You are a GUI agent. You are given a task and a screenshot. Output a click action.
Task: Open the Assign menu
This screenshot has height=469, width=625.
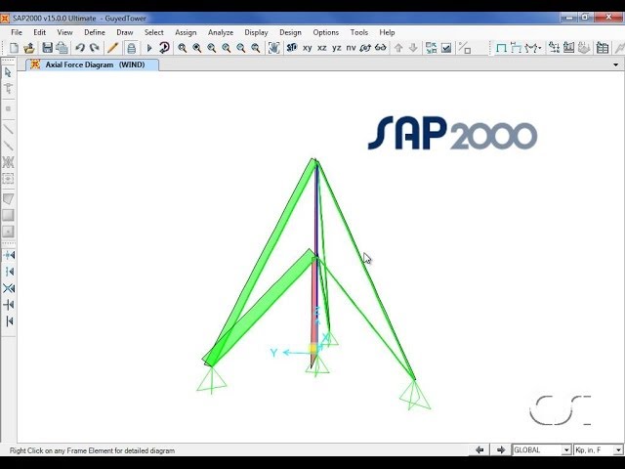click(x=186, y=32)
